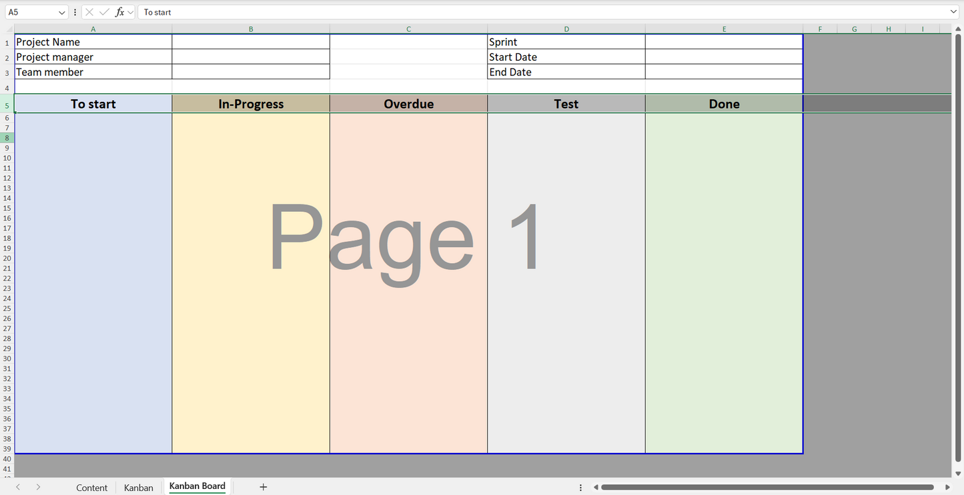Click the previous-sheet navigation arrow
The width and height of the screenshot is (964, 495).
click(x=17, y=487)
